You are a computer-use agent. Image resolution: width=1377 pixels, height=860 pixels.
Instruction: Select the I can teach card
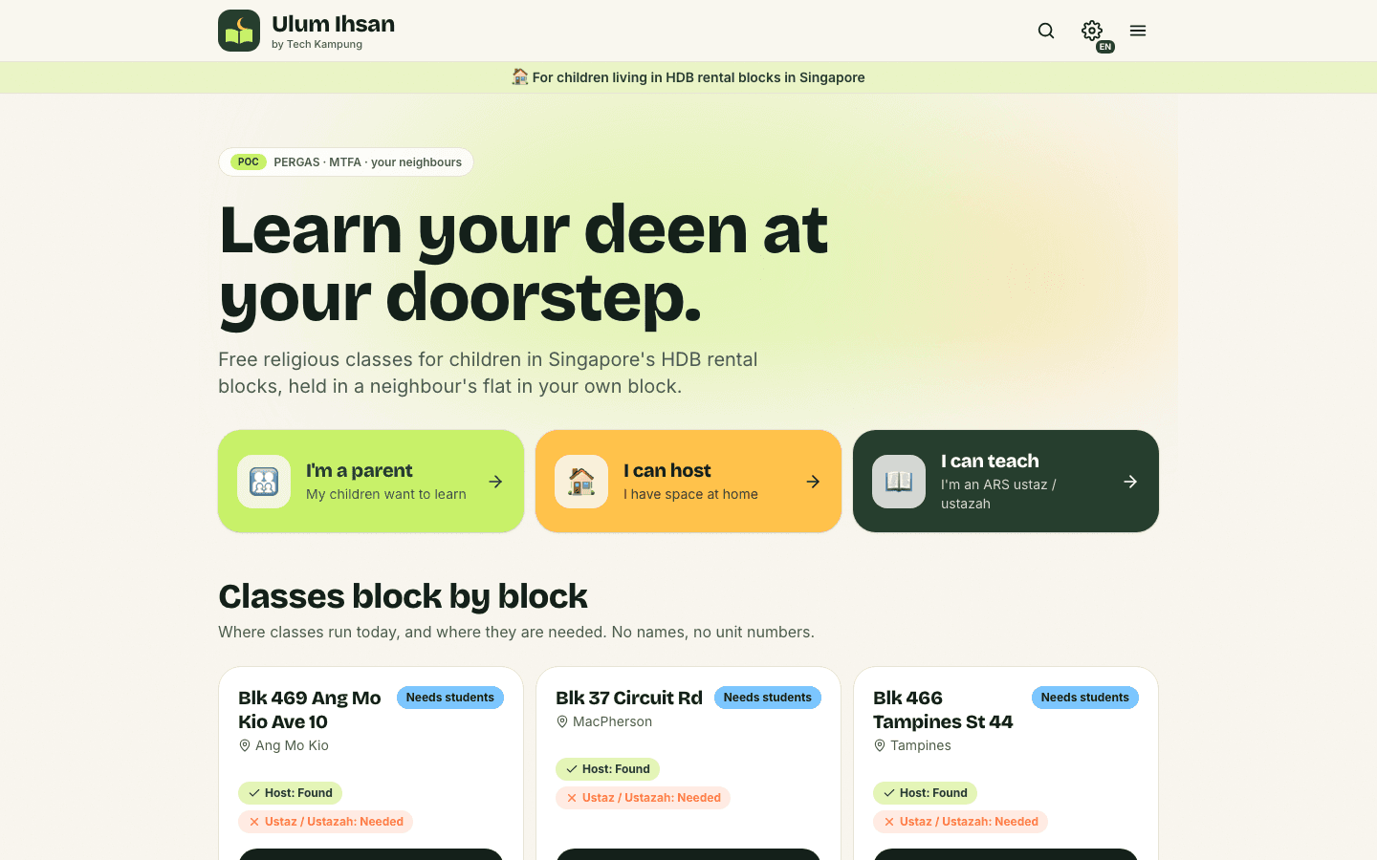pos(1006,482)
